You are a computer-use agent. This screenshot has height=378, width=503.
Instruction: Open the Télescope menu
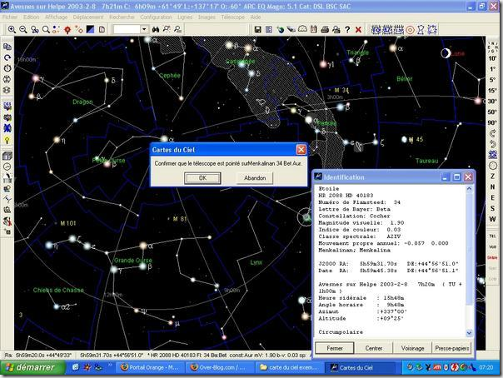tap(233, 17)
